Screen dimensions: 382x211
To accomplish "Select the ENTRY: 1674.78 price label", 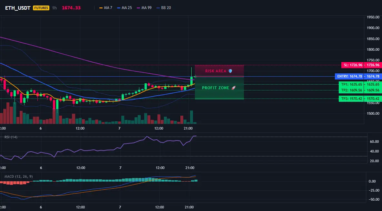I will pyautogui.click(x=349, y=76).
